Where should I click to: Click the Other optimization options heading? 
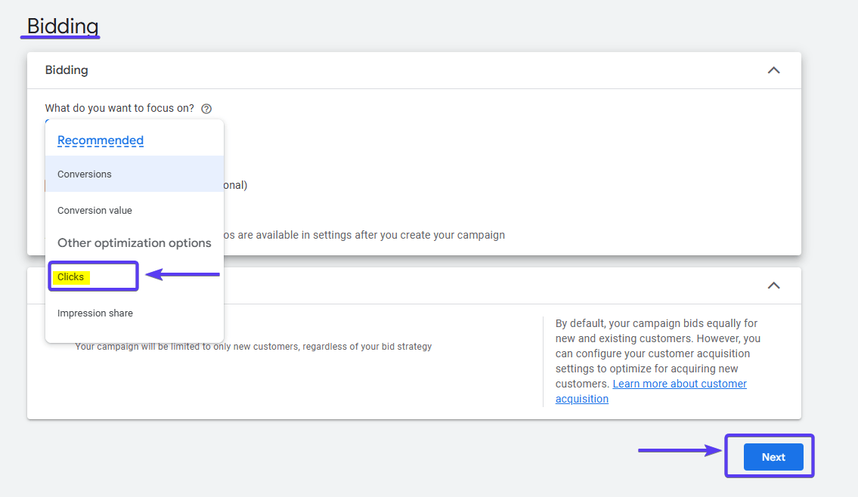point(135,243)
